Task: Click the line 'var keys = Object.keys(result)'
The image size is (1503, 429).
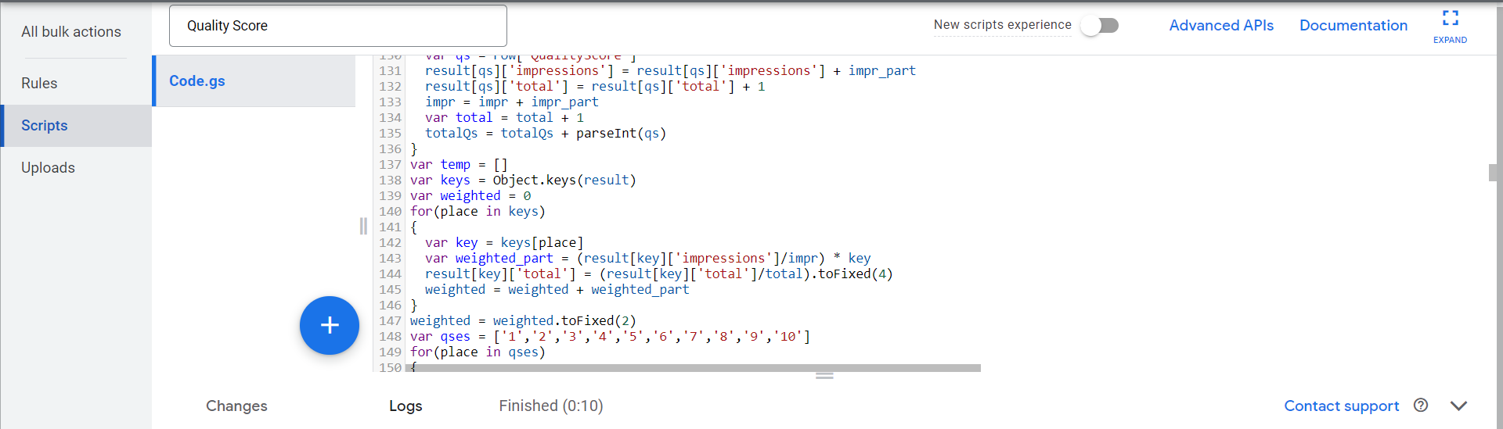Action: [x=523, y=180]
